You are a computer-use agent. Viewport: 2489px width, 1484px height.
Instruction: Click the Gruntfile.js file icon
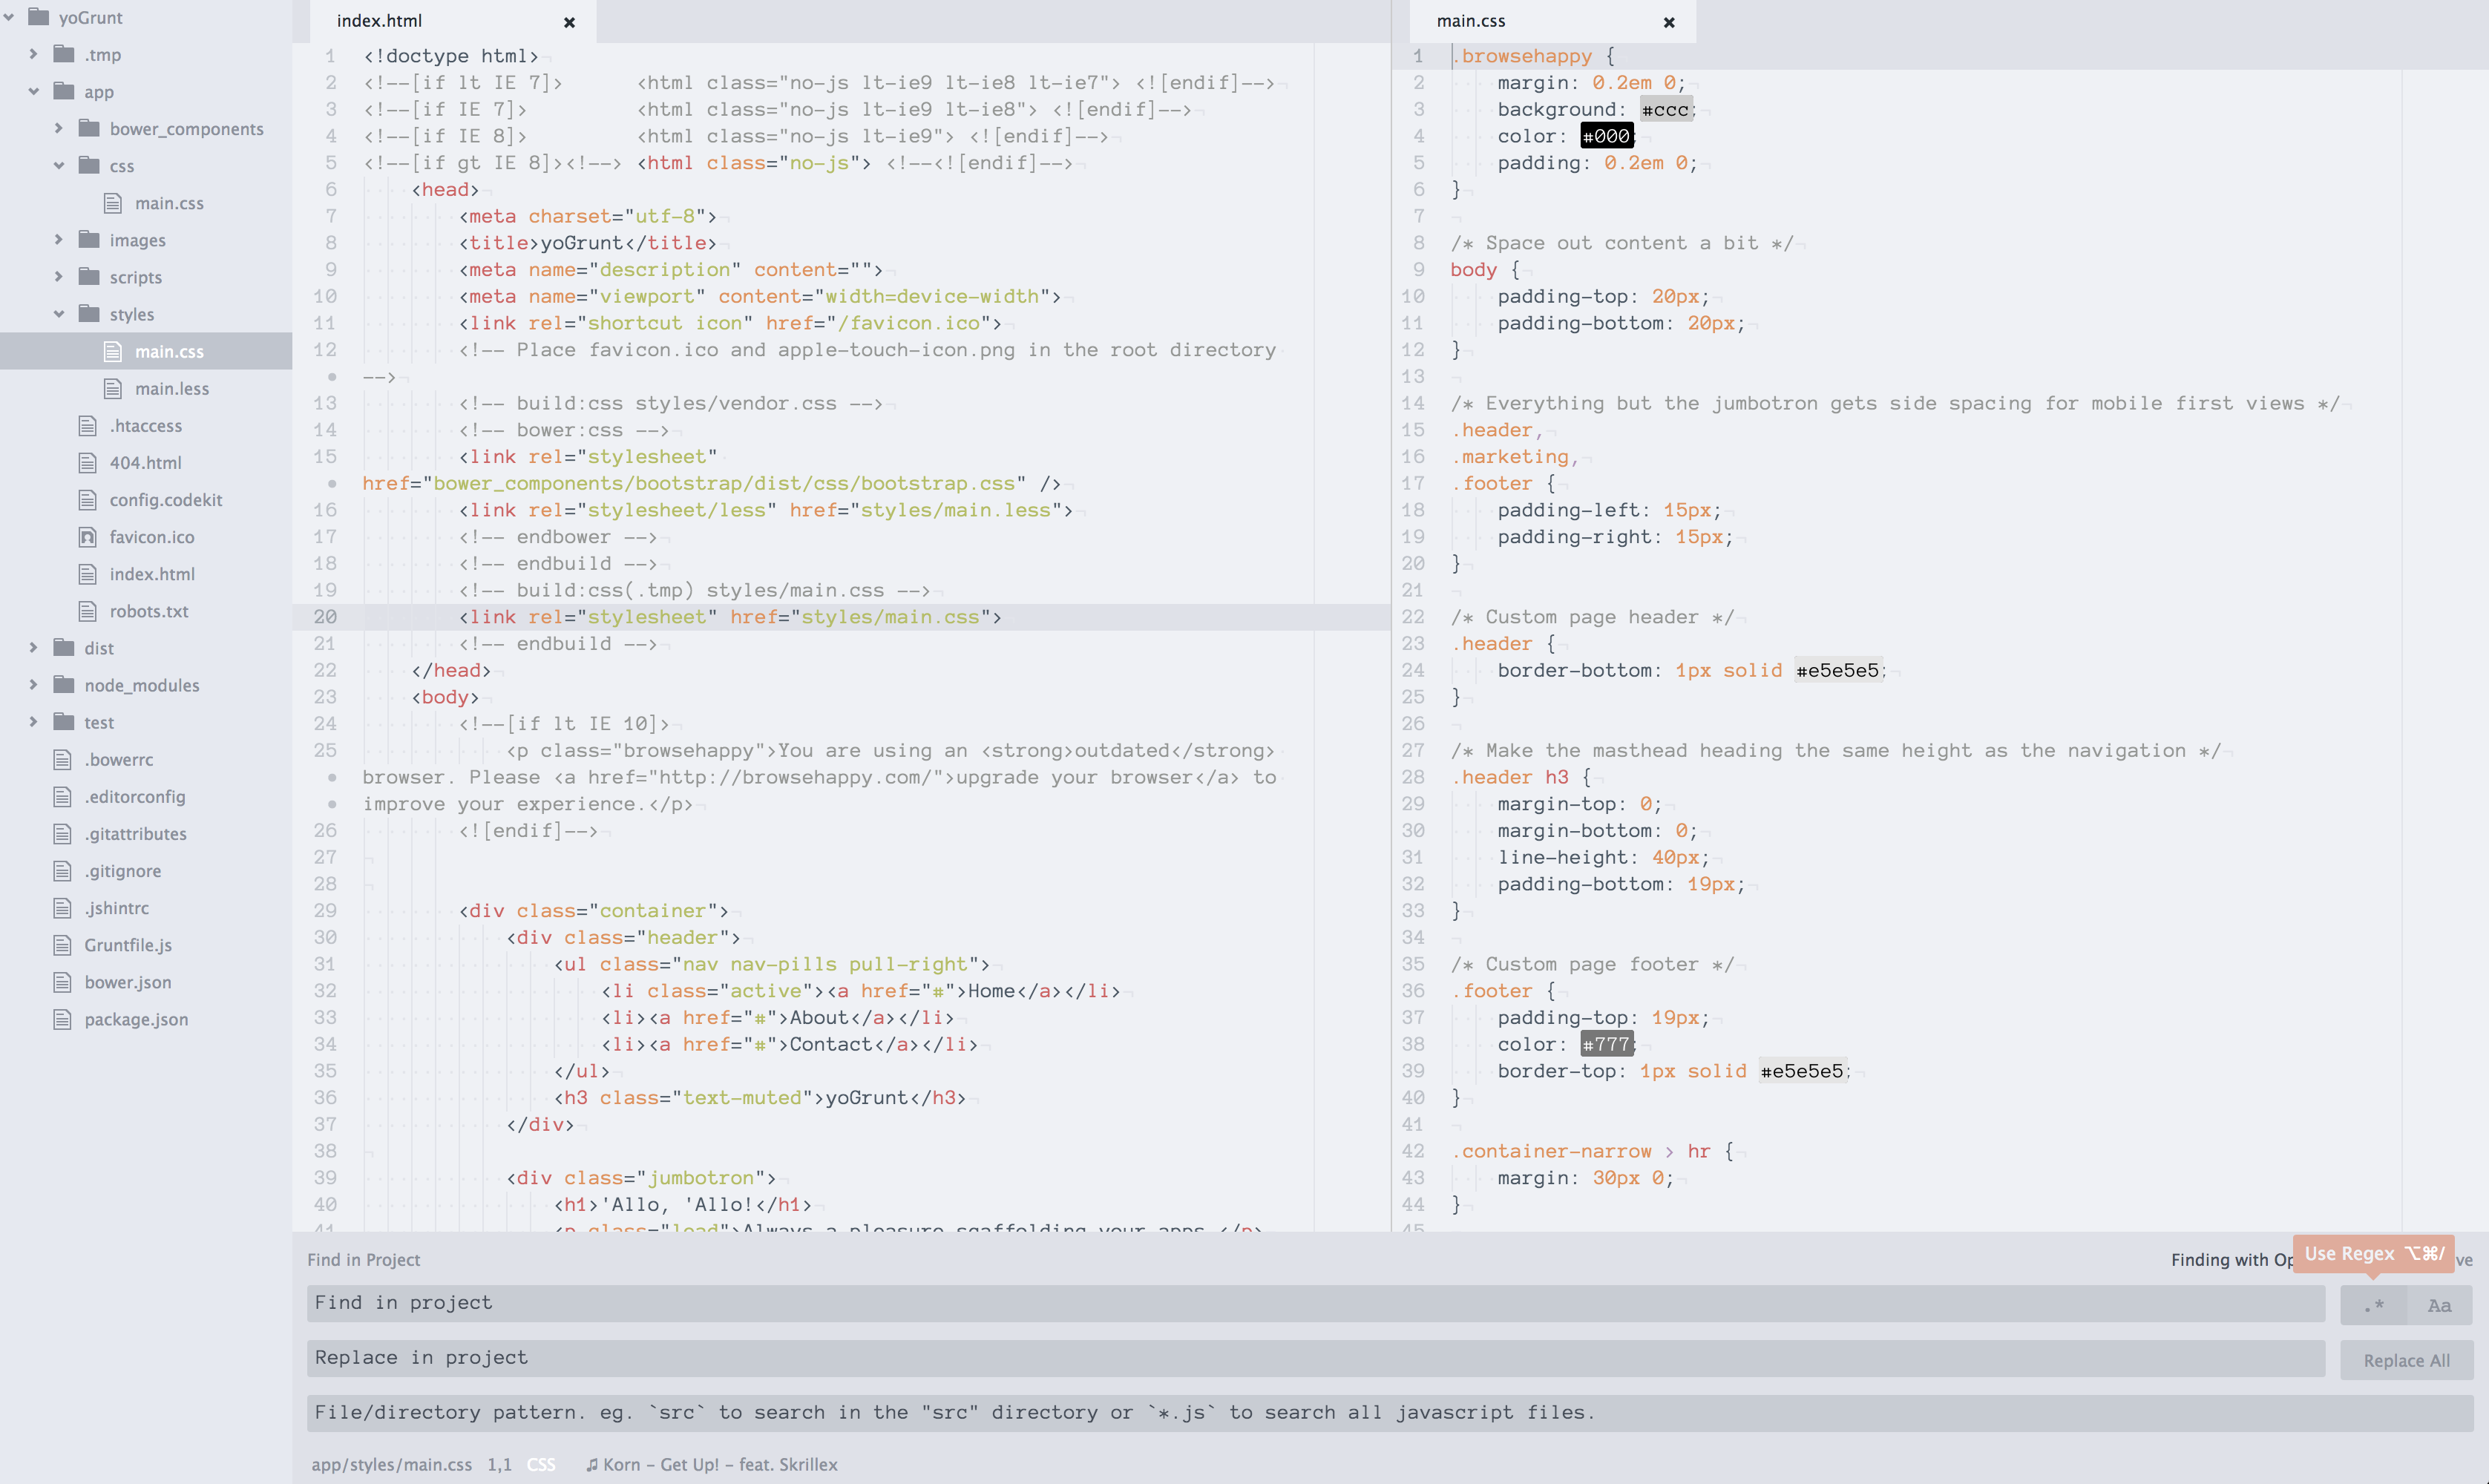(x=63, y=945)
